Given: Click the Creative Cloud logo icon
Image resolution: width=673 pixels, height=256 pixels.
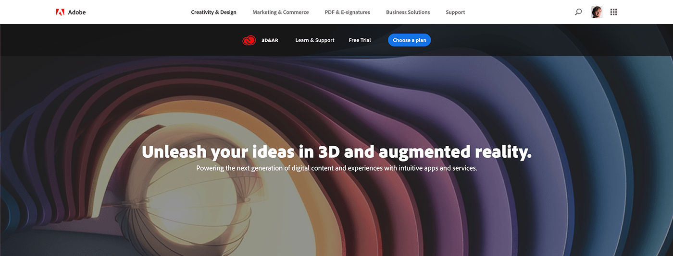Looking at the screenshot, I should (249, 40).
